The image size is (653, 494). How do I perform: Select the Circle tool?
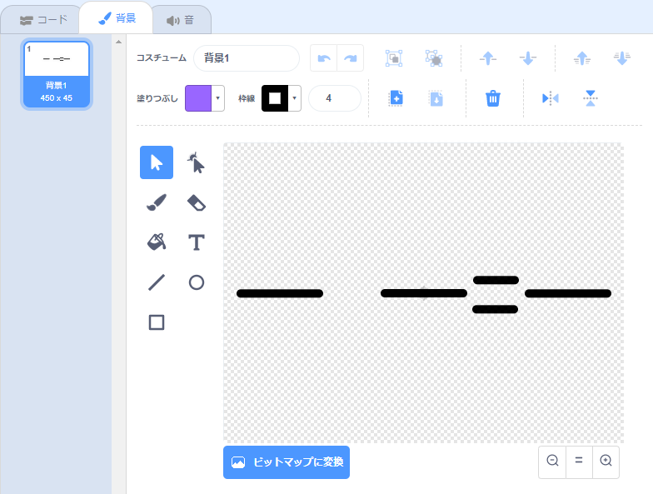(196, 282)
